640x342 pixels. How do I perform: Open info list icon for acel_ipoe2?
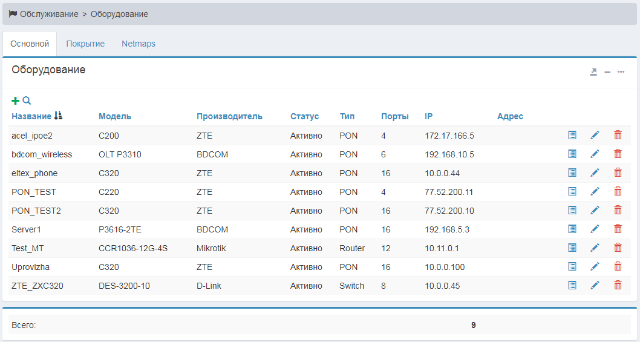(x=572, y=136)
